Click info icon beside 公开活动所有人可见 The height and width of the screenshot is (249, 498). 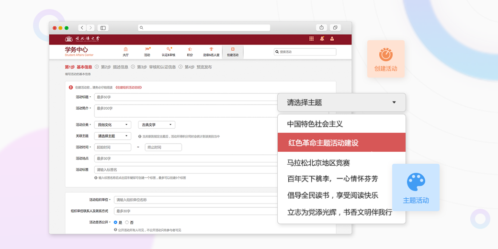click(x=115, y=230)
